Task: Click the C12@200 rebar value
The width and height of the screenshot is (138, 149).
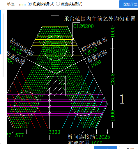Action: tap(83, 26)
